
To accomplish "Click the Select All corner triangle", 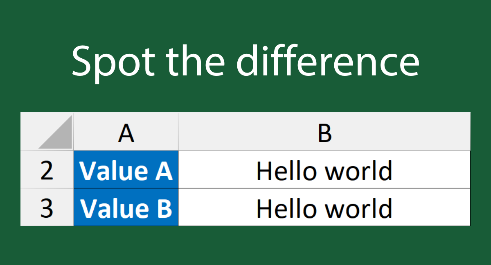I will (56, 133).
